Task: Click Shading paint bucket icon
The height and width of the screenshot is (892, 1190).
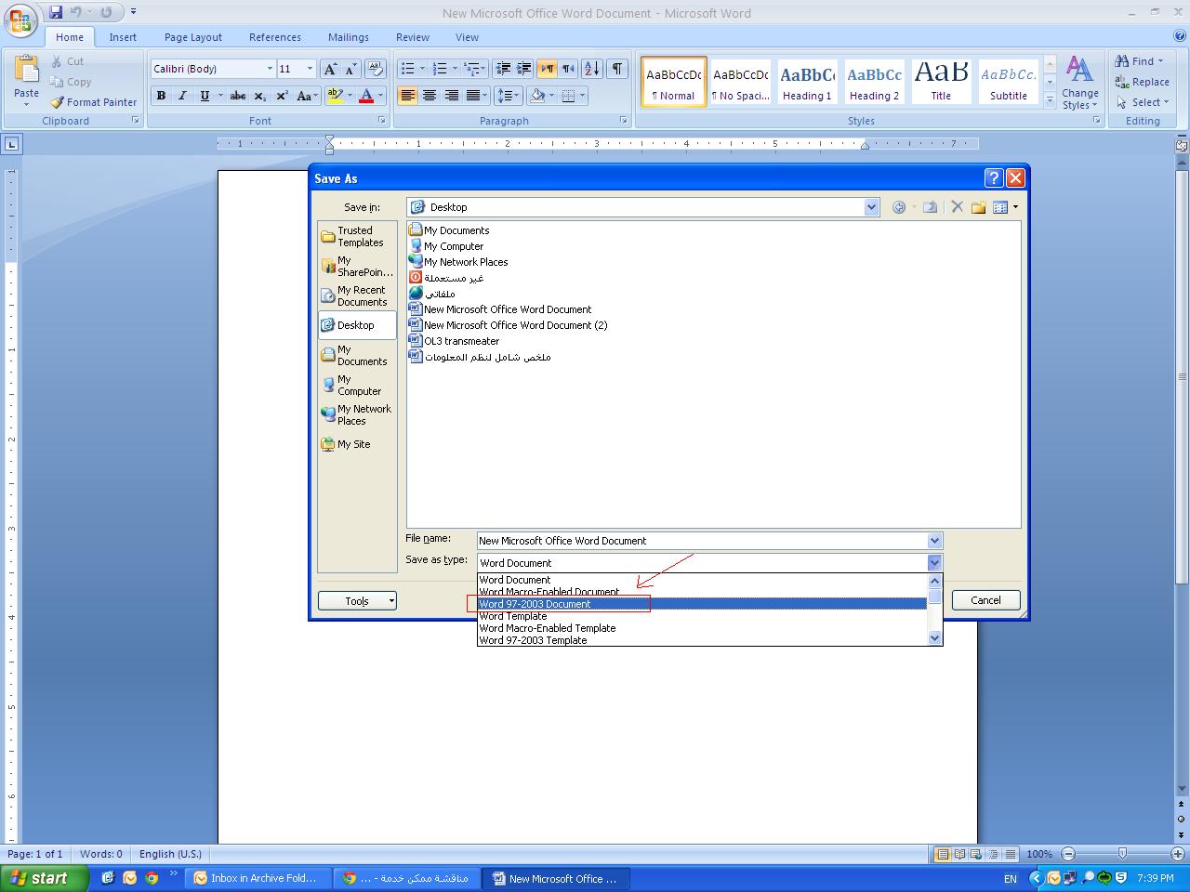Action: click(x=536, y=96)
